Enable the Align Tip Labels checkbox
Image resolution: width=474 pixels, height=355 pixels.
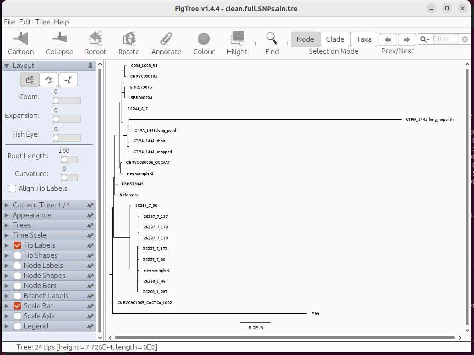pos(12,189)
